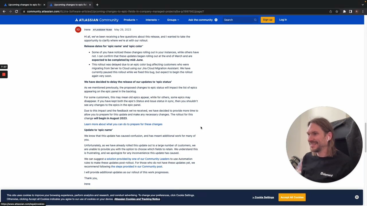Open 'Learn more about what you can do' link
This screenshot has height=206, width=367.
pos(123,124)
